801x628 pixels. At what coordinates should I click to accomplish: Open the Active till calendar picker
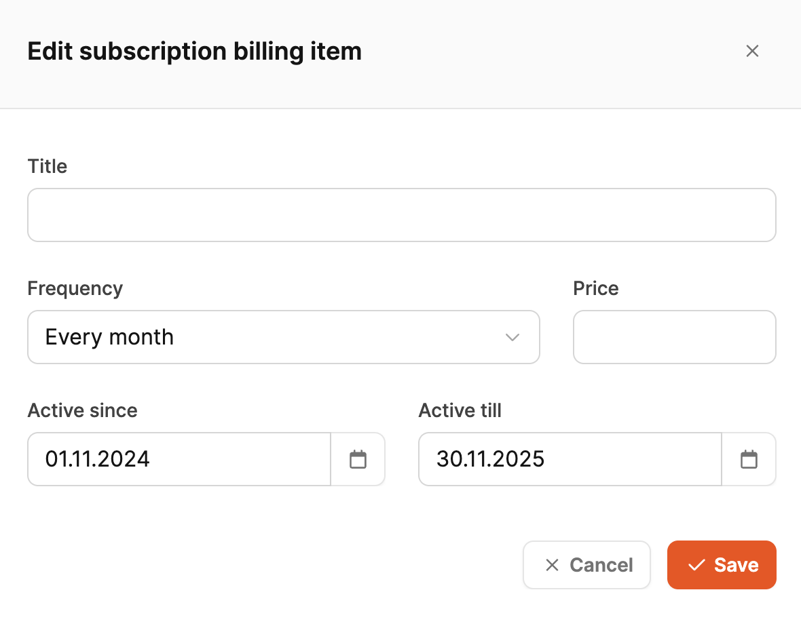point(749,459)
